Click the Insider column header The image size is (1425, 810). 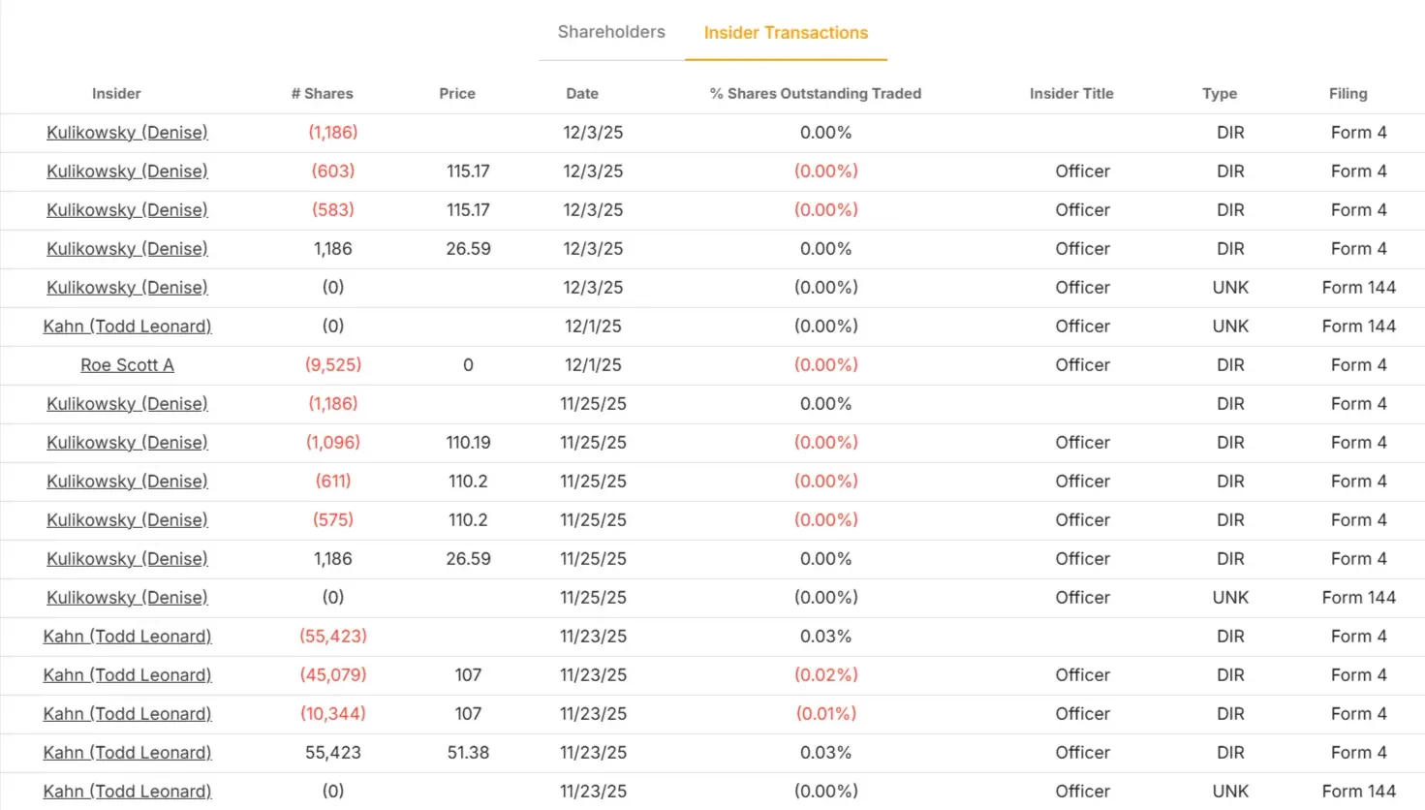click(x=116, y=94)
